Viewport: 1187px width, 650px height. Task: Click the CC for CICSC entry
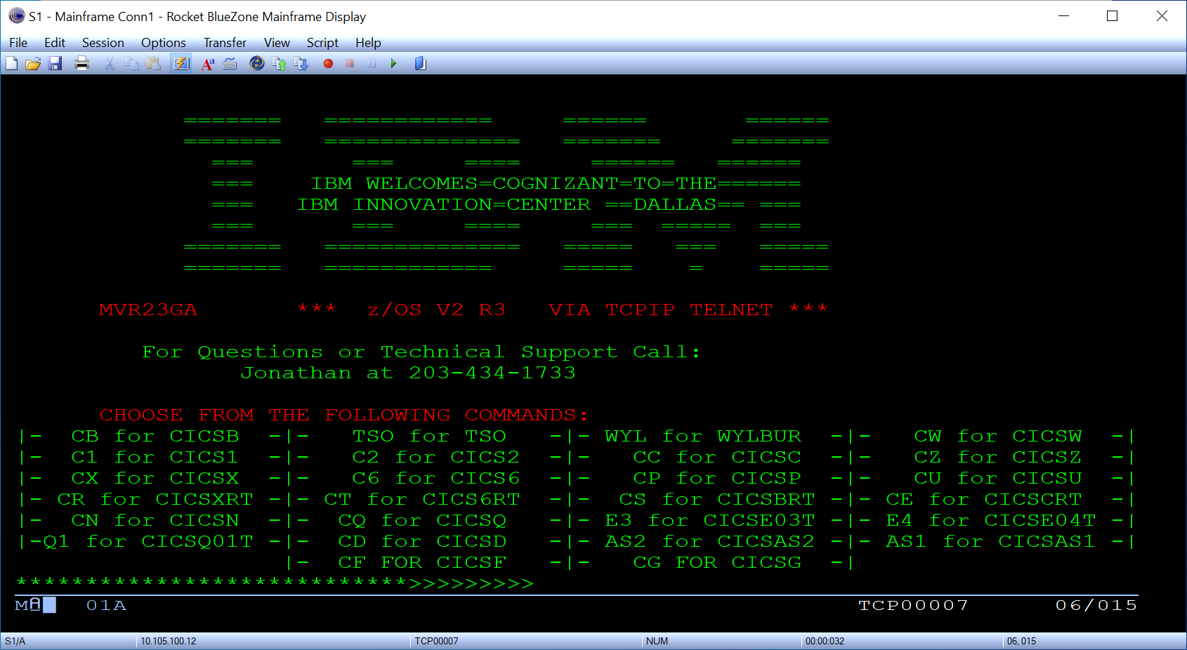(x=717, y=458)
